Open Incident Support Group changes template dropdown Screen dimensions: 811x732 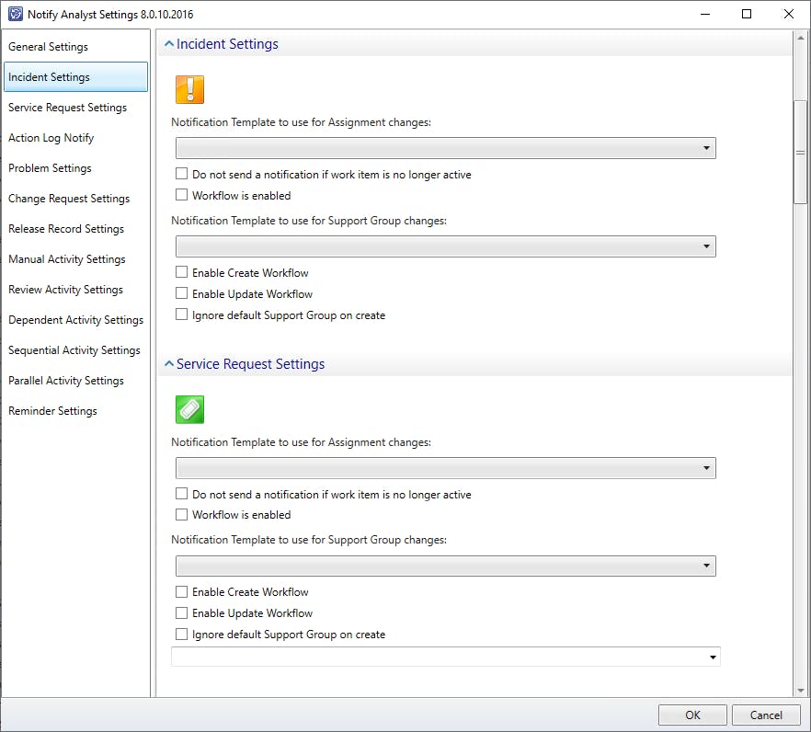[x=445, y=246]
